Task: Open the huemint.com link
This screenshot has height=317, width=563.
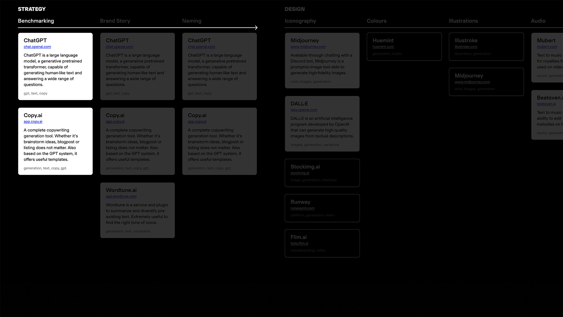Action: (x=383, y=47)
